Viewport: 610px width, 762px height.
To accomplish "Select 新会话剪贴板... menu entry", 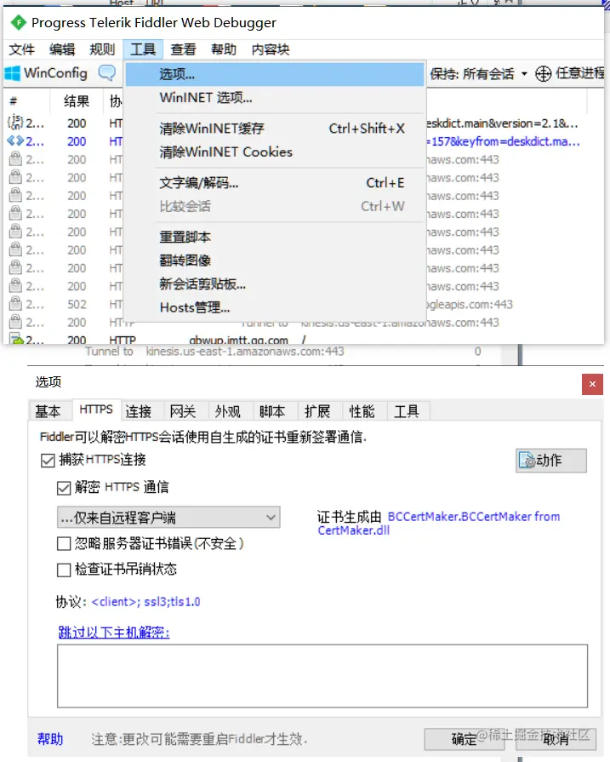I will tap(275, 284).
